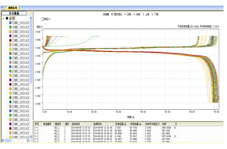Viewport: 227px width, 149px height.
Task: Choose the topmost teal COM3 curve icon
Action: pyautogui.click(x=10, y=58)
